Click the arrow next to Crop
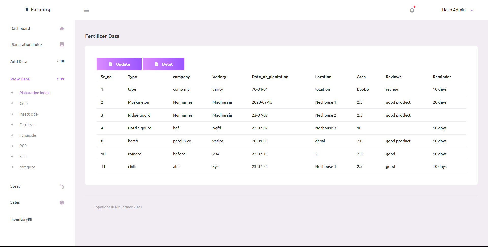The height and width of the screenshot is (247, 488). 12,103
